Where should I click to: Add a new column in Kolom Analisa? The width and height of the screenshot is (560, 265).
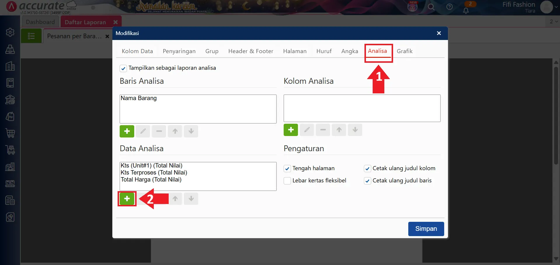click(291, 130)
